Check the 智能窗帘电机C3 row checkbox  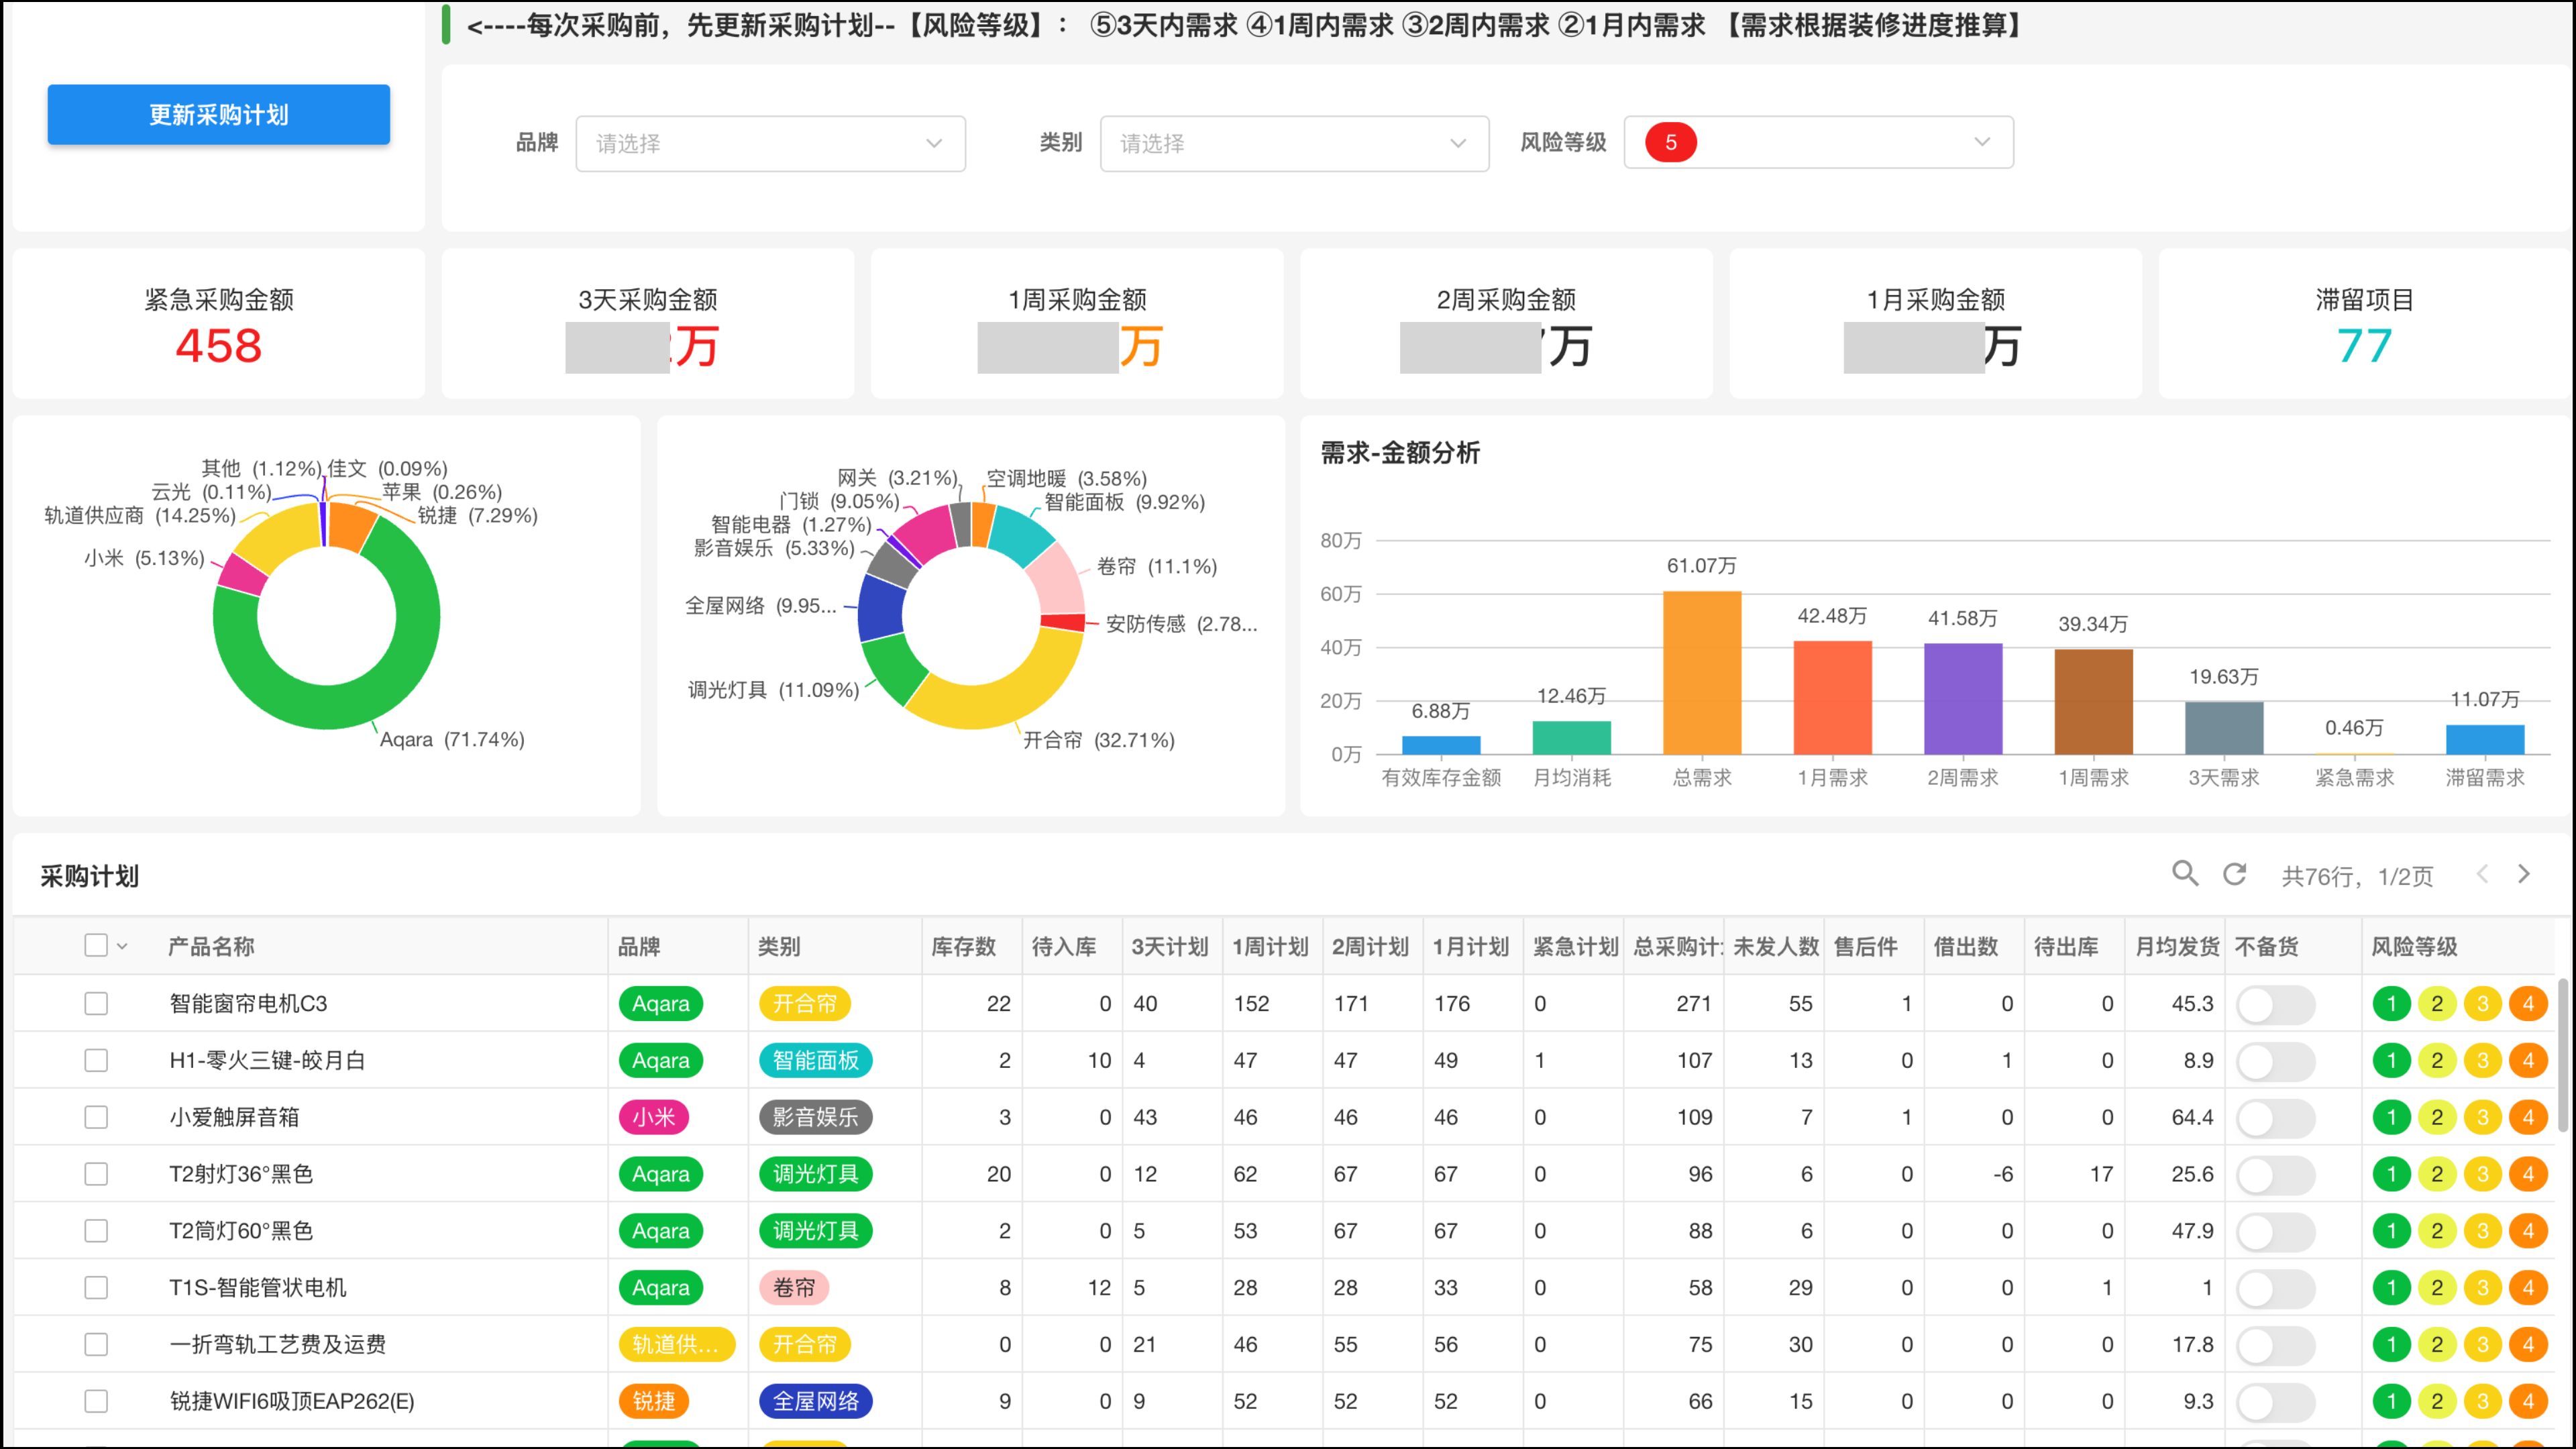pos(96,1003)
